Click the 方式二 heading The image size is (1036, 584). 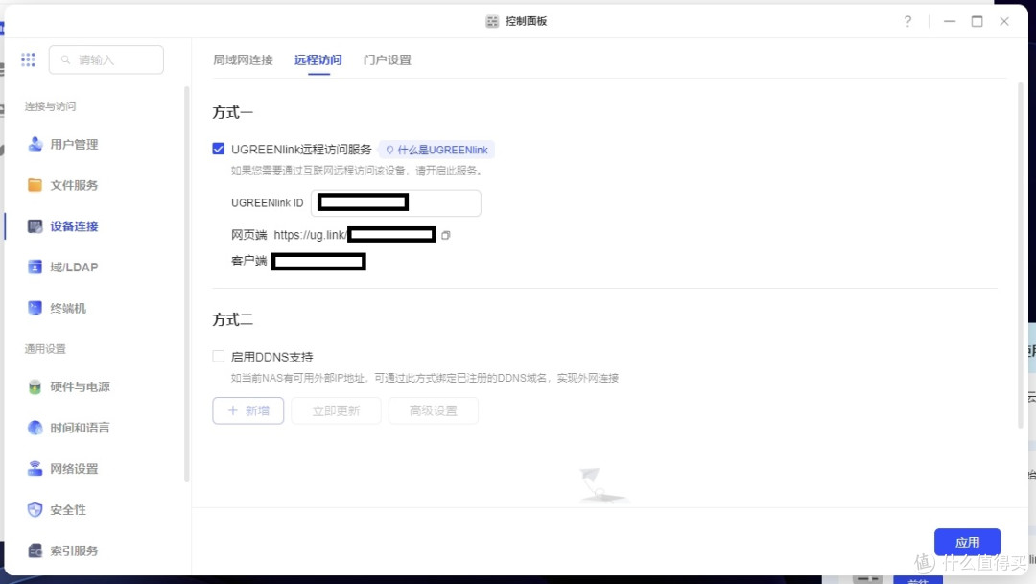tap(232, 319)
